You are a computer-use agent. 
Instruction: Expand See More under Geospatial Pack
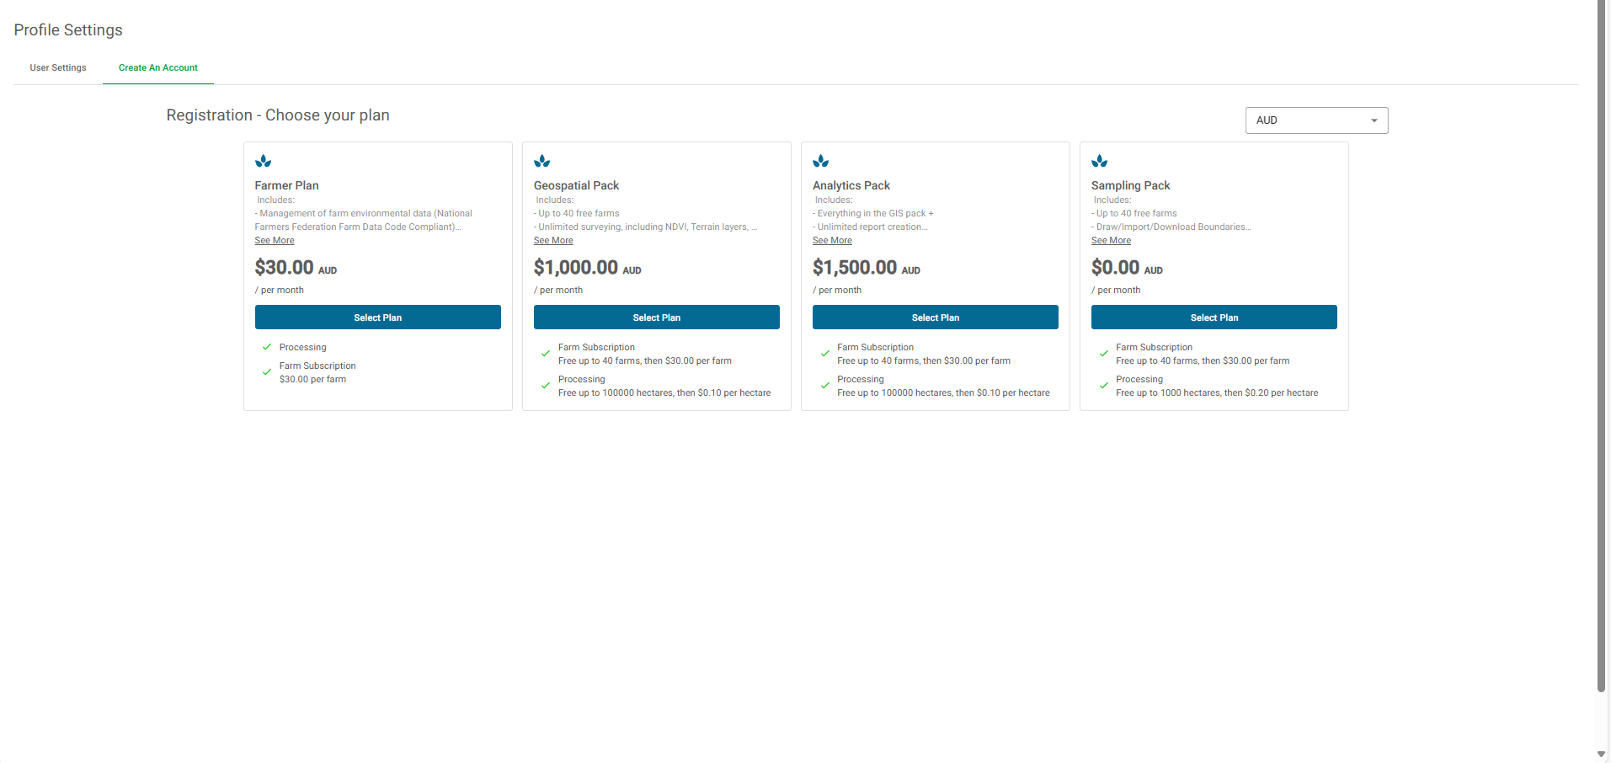[x=553, y=241]
